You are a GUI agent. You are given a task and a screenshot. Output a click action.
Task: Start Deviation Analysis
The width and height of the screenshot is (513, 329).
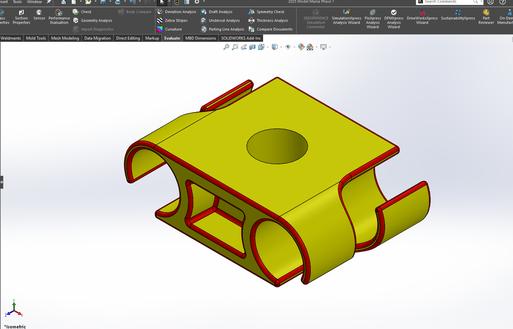click(176, 12)
